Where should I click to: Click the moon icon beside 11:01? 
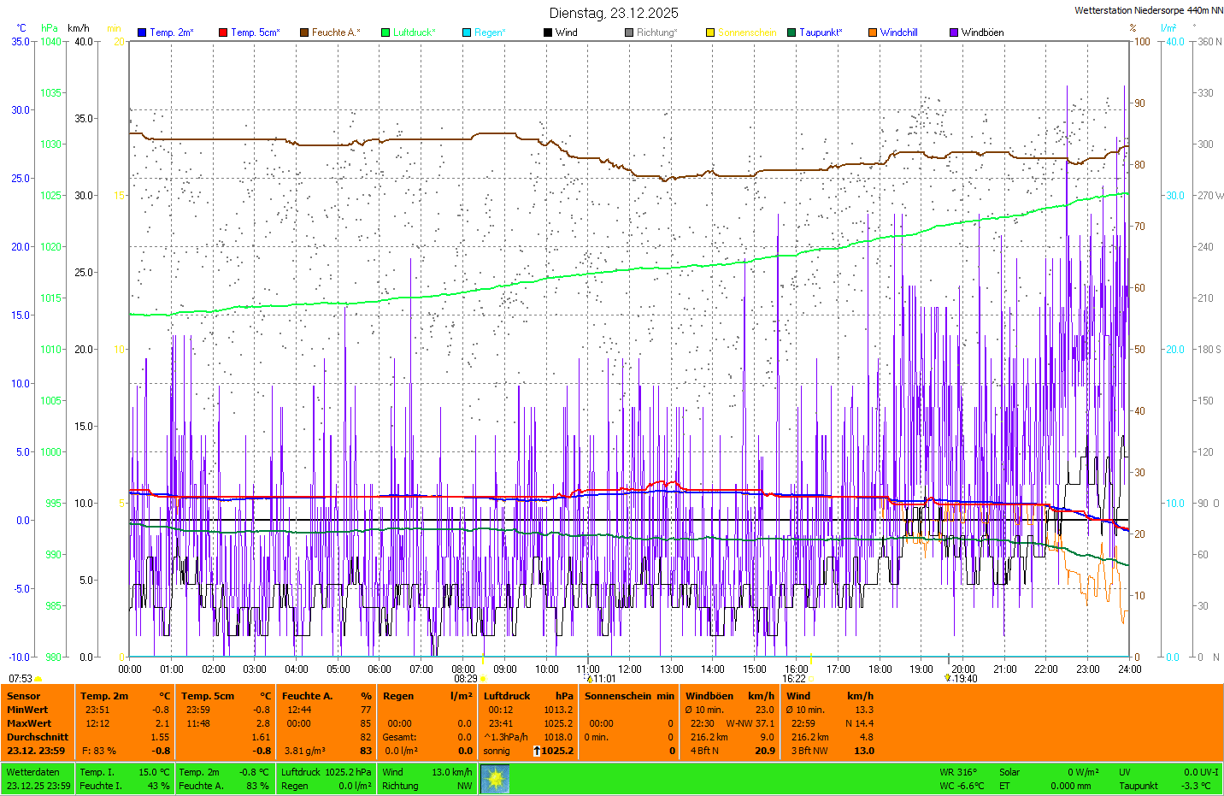point(589,679)
